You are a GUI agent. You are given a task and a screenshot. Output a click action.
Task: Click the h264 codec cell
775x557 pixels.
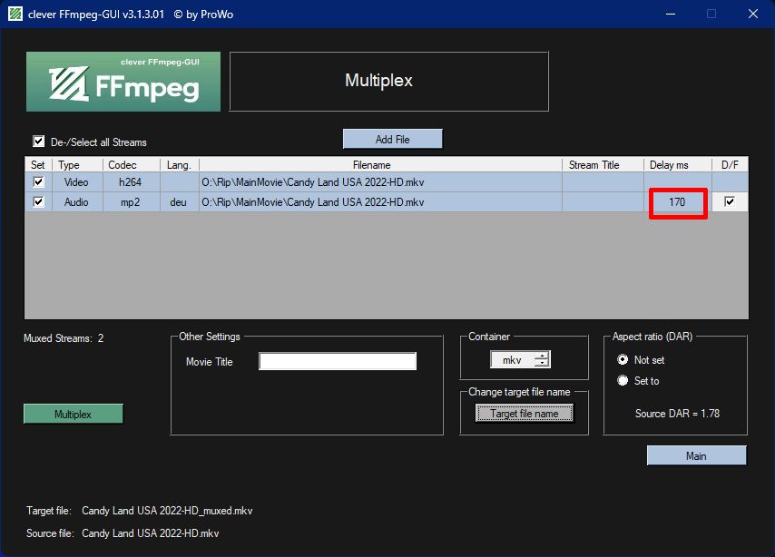click(x=131, y=182)
